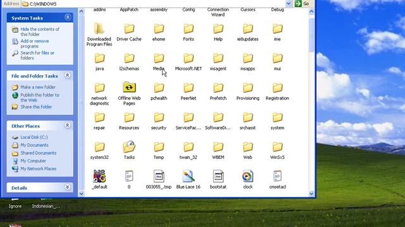Go to My Network Places
The width and height of the screenshot is (405, 227).
pyautogui.click(x=38, y=169)
